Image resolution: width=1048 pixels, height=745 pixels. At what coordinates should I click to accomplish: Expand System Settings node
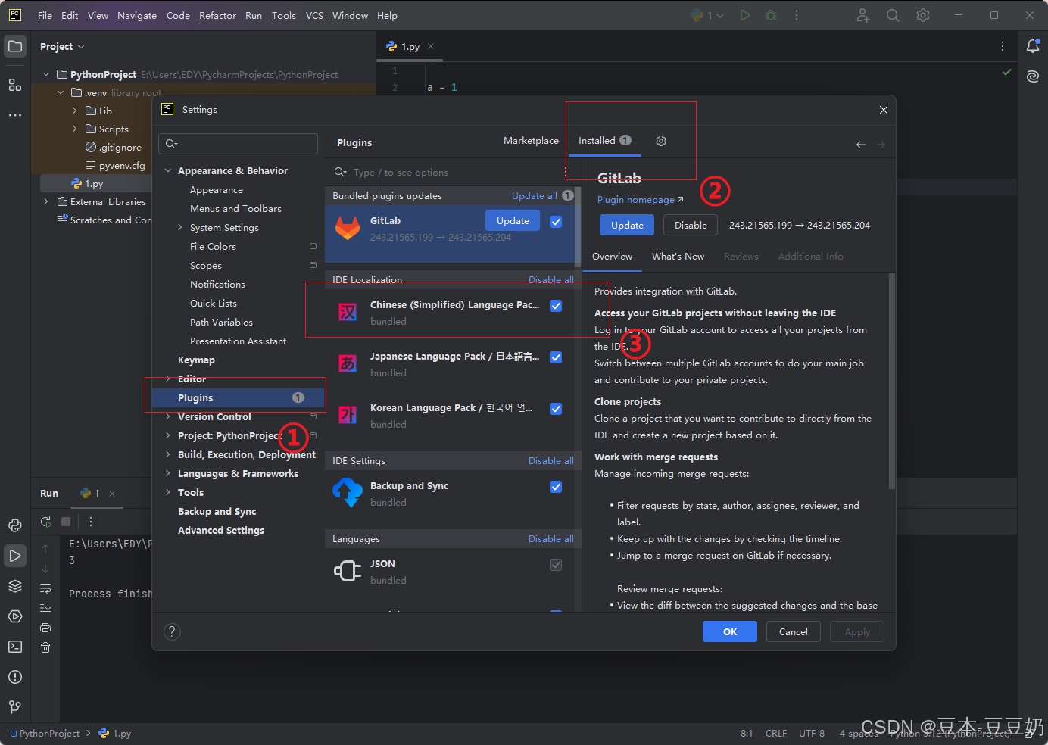[x=180, y=227]
